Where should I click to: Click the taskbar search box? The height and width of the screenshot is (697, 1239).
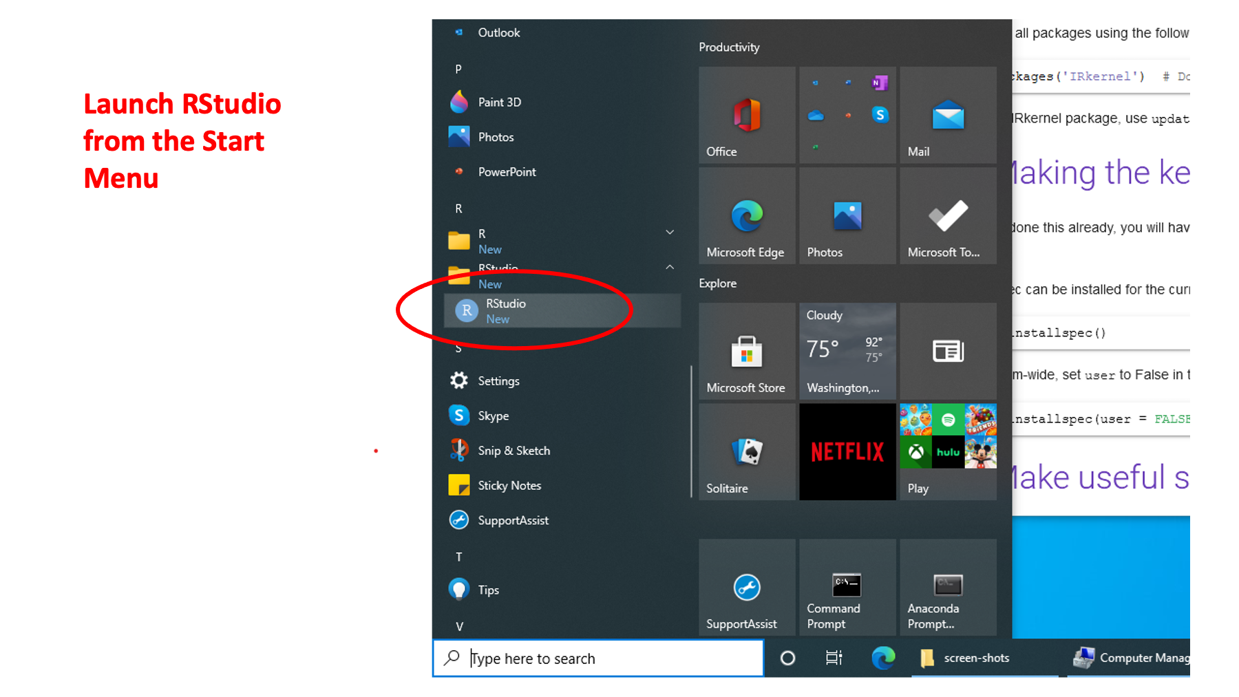pyautogui.click(x=598, y=658)
